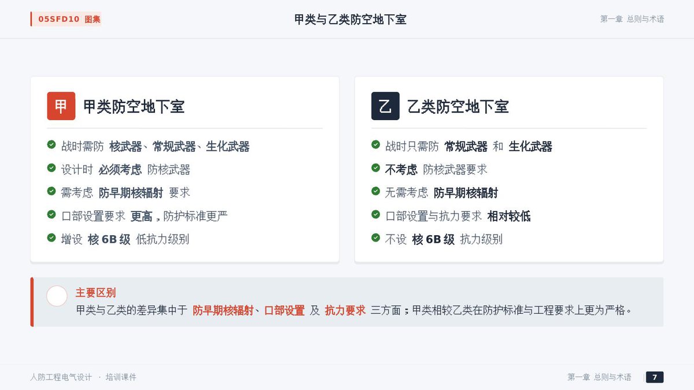694x390 pixels.
Task: Click check icon beside 无需考虑 防早期核辐射
Action: point(376,191)
